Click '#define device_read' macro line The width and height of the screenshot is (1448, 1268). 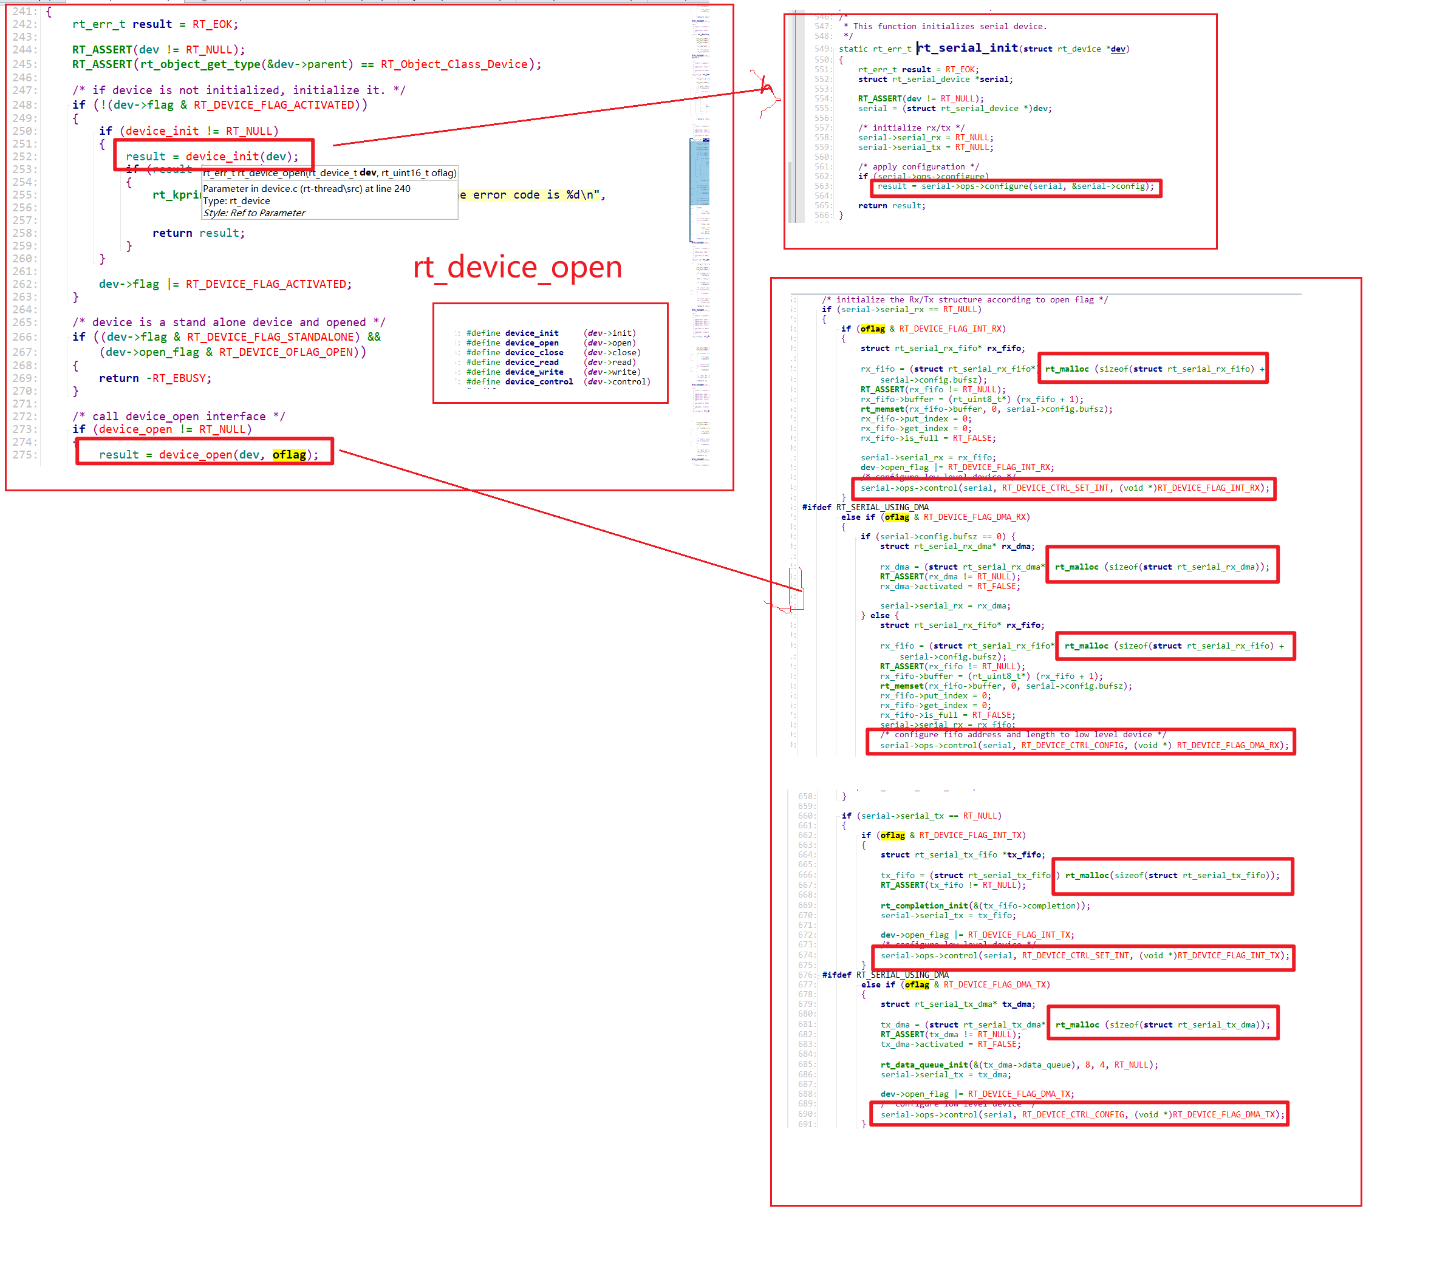click(x=551, y=363)
